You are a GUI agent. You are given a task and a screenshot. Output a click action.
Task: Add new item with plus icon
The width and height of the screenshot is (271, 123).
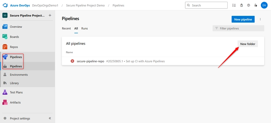point(50,15)
